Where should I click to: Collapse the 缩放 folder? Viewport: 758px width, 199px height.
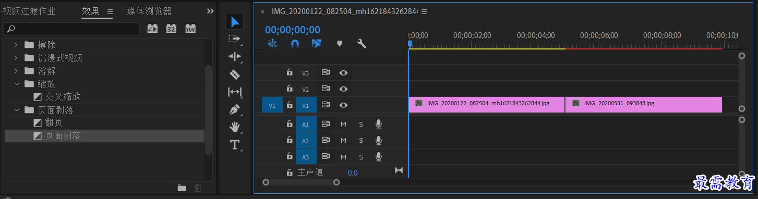[16, 84]
